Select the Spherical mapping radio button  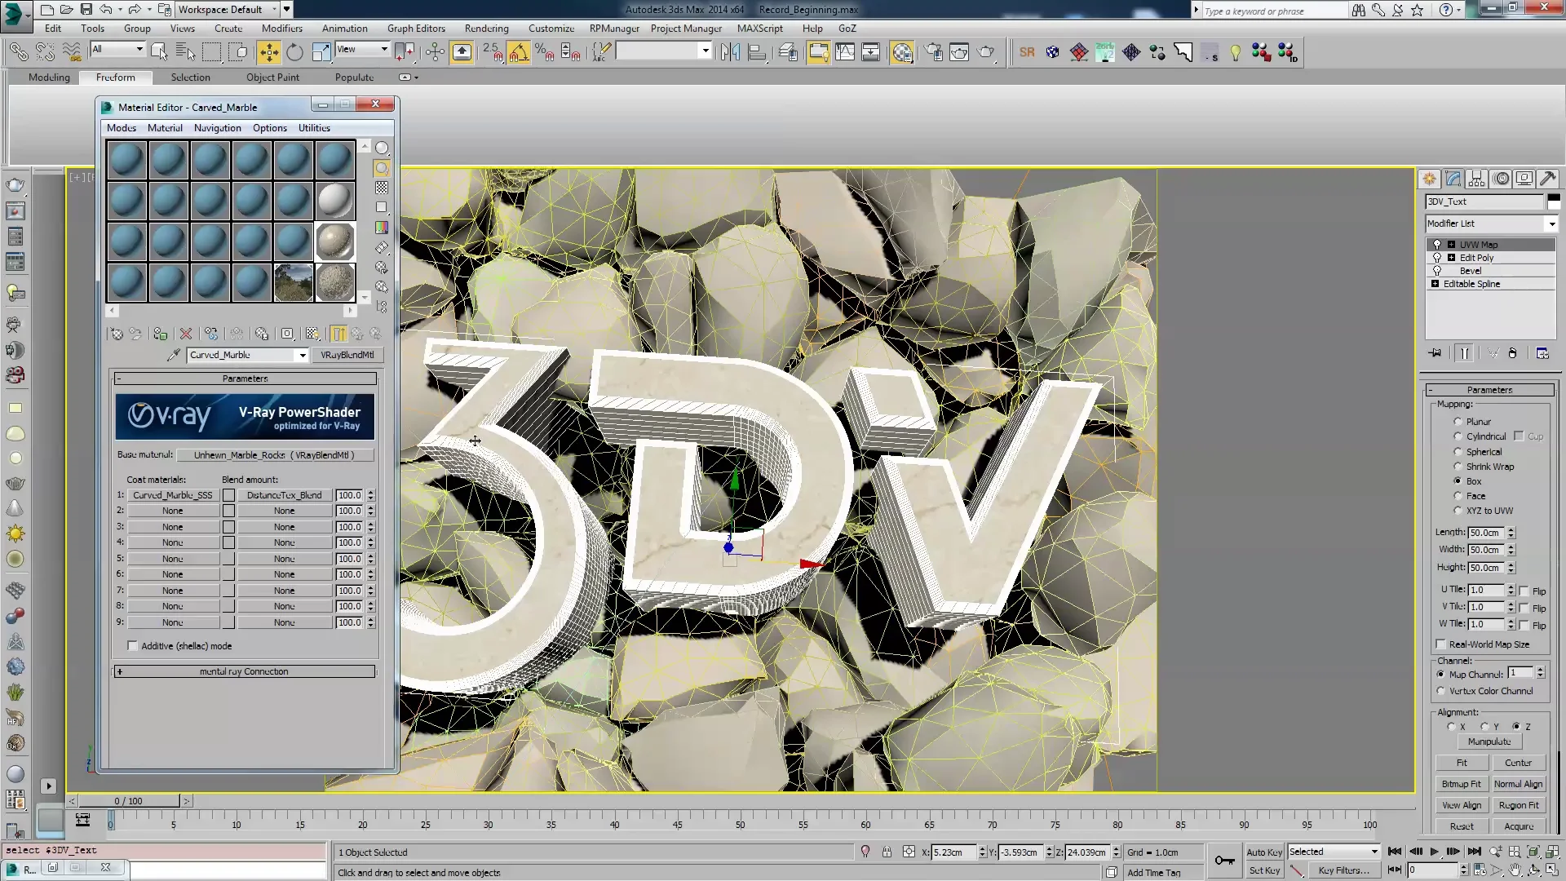click(x=1458, y=451)
